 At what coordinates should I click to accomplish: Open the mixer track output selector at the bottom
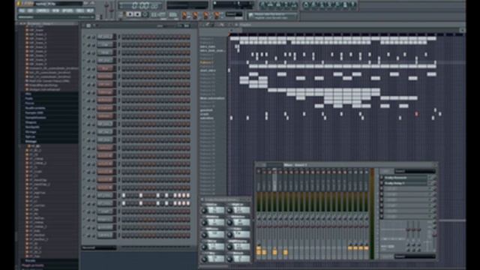(415, 256)
